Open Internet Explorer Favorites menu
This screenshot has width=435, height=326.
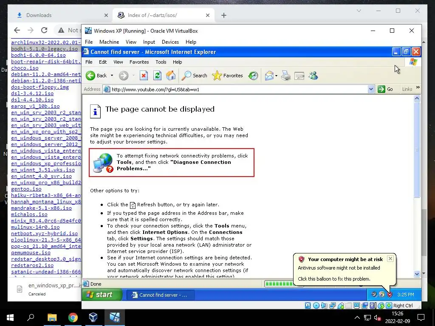point(139,62)
